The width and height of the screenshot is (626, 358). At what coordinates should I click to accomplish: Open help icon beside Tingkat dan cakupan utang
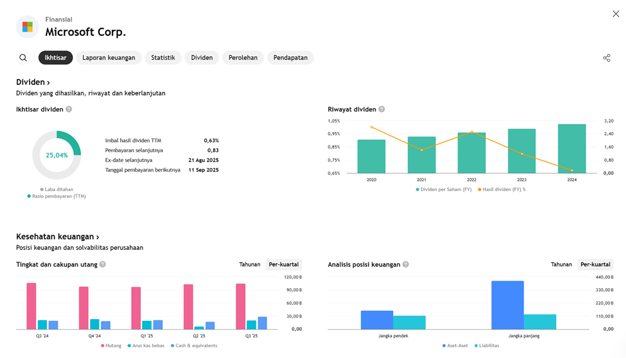point(102,264)
